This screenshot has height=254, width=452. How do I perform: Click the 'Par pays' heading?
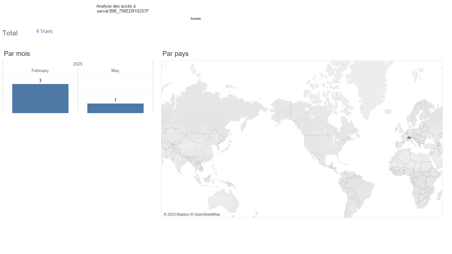tap(175, 54)
